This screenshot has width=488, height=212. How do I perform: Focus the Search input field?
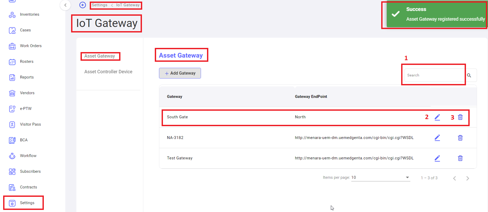tap(434, 75)
